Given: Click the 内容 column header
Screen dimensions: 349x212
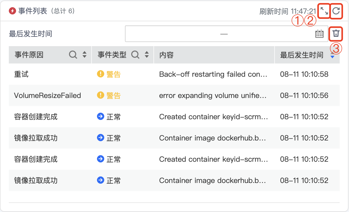Looking at the screenshot, I should [x=166, y=55].
